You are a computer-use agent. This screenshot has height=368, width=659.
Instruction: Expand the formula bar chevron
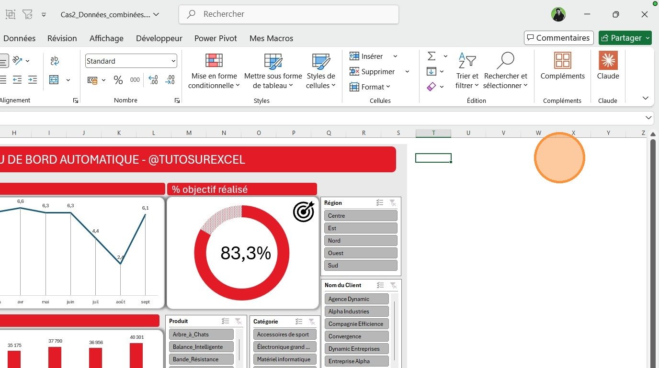[x=648, y=117]
